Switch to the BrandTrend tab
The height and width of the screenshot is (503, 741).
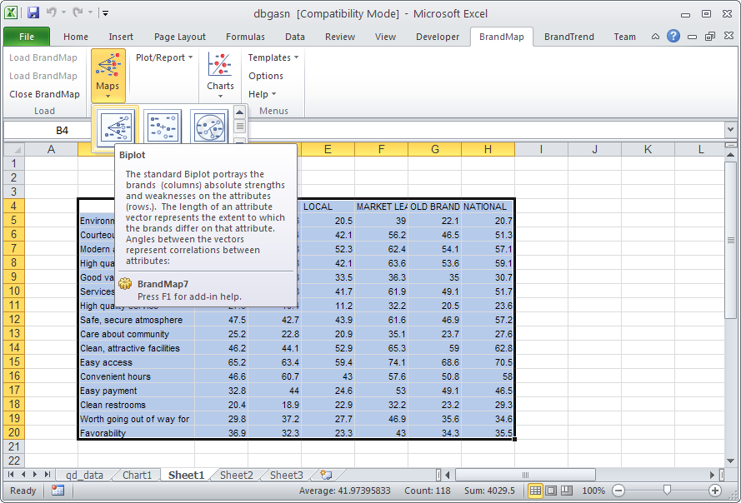[x=569, y=37]
